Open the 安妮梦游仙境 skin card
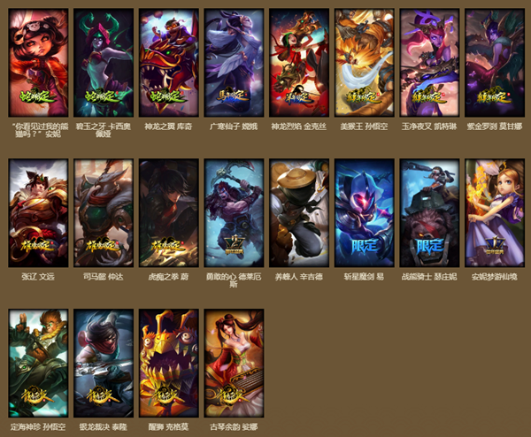The width and height of the screenshot is (531, 437). coord(495,213)
